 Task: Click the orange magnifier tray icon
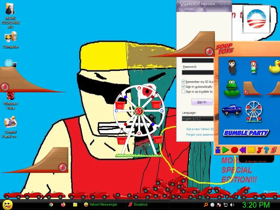click(206, 205)
